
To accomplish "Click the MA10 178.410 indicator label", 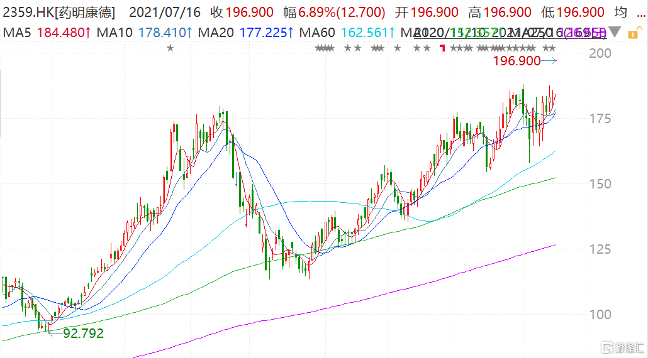I will coord(145,32).
